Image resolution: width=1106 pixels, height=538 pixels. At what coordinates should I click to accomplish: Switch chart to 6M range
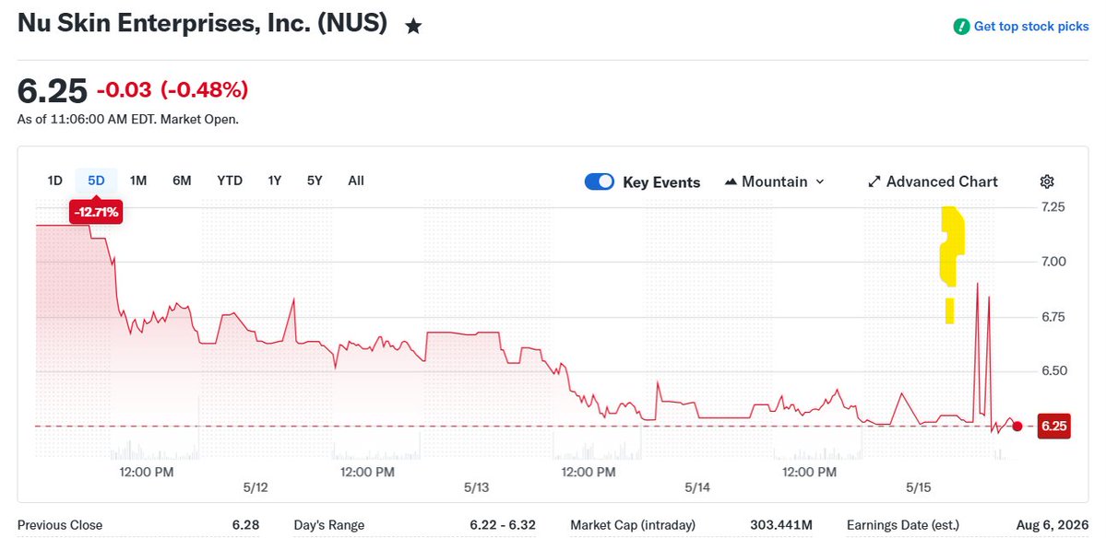point(182,181)
